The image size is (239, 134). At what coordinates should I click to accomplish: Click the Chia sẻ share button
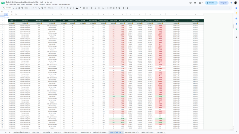210,3
